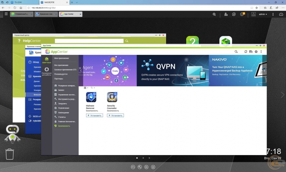Switch to Справочный центр taskbar tab
Screen dimensions: 286x172
(22, 14)
